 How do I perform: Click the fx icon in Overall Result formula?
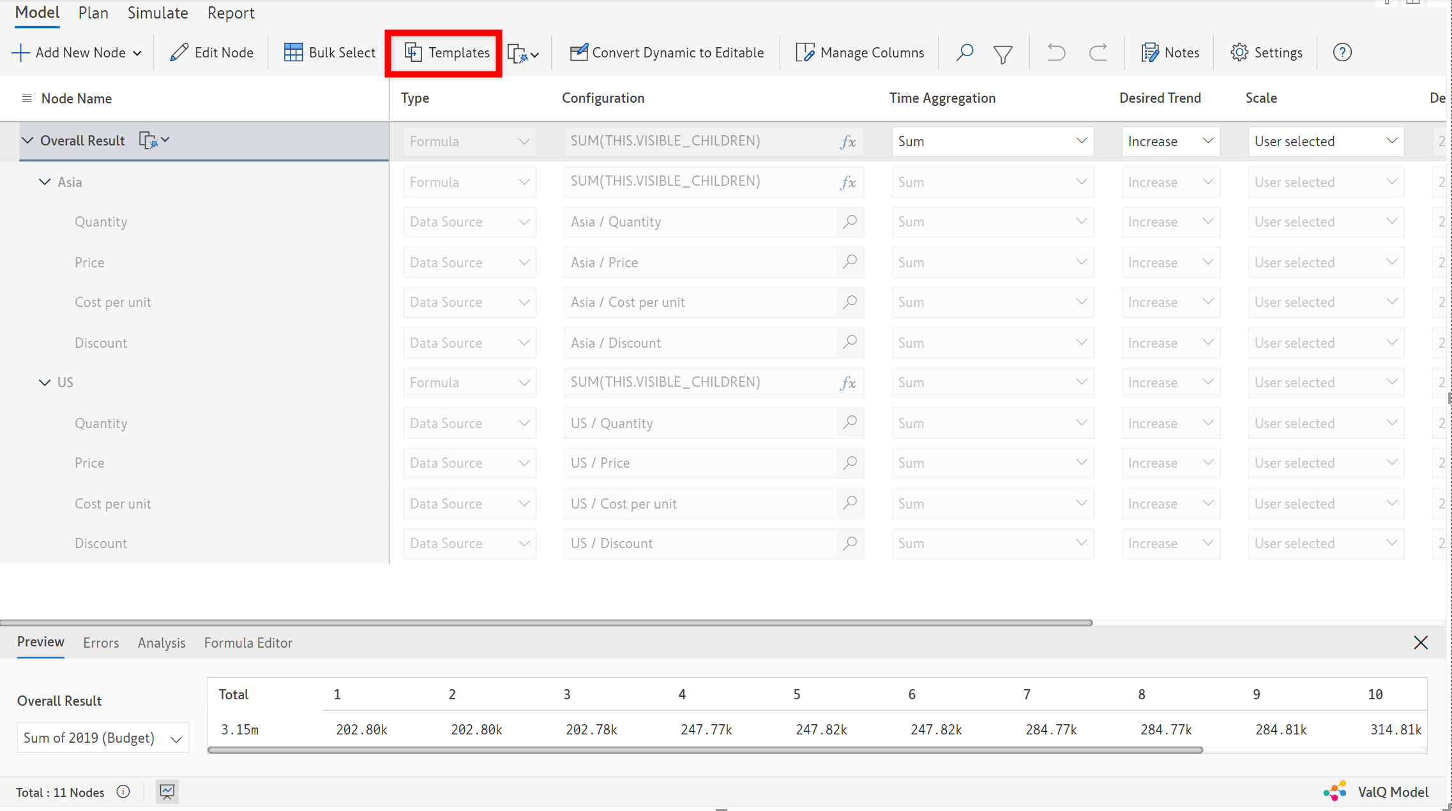[x=847, y=142]
